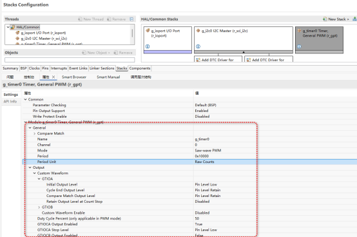This screenshot has height=237, width=357.
Task: Click the info icon on g_timer0 stack block
Action: [299, 46]
